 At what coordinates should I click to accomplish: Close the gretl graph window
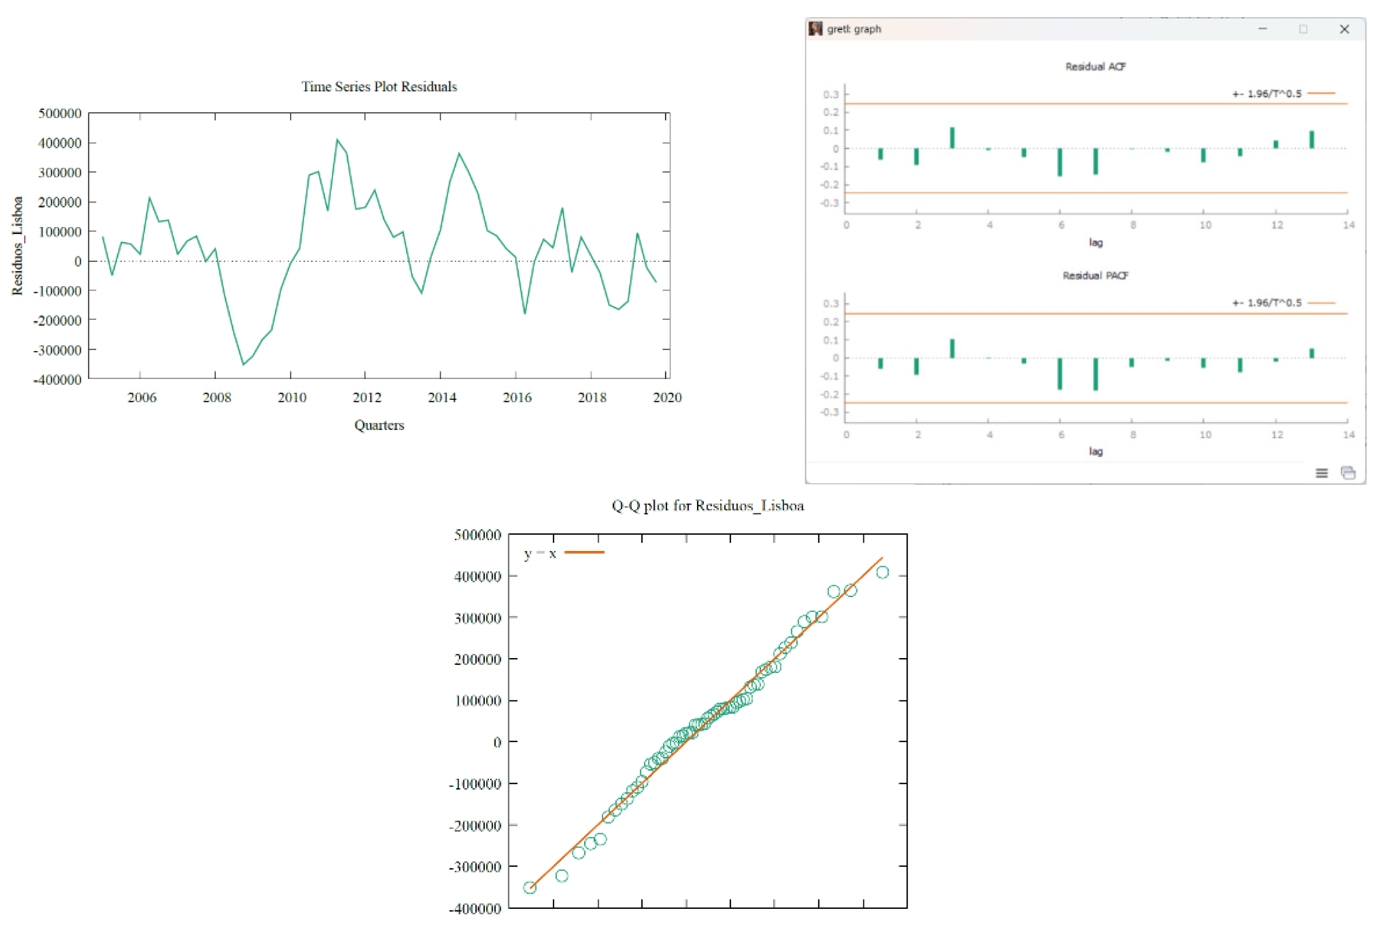[x=1344, y=29]
